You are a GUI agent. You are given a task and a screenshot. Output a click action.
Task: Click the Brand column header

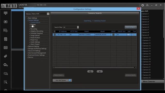[87, 32]
